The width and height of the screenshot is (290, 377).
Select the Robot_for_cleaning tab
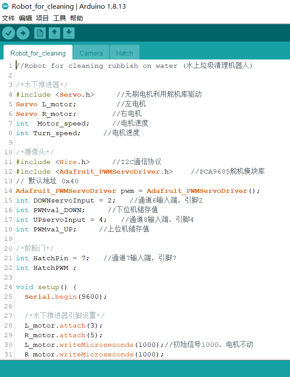pyautogui.click(x=38, y=53)
